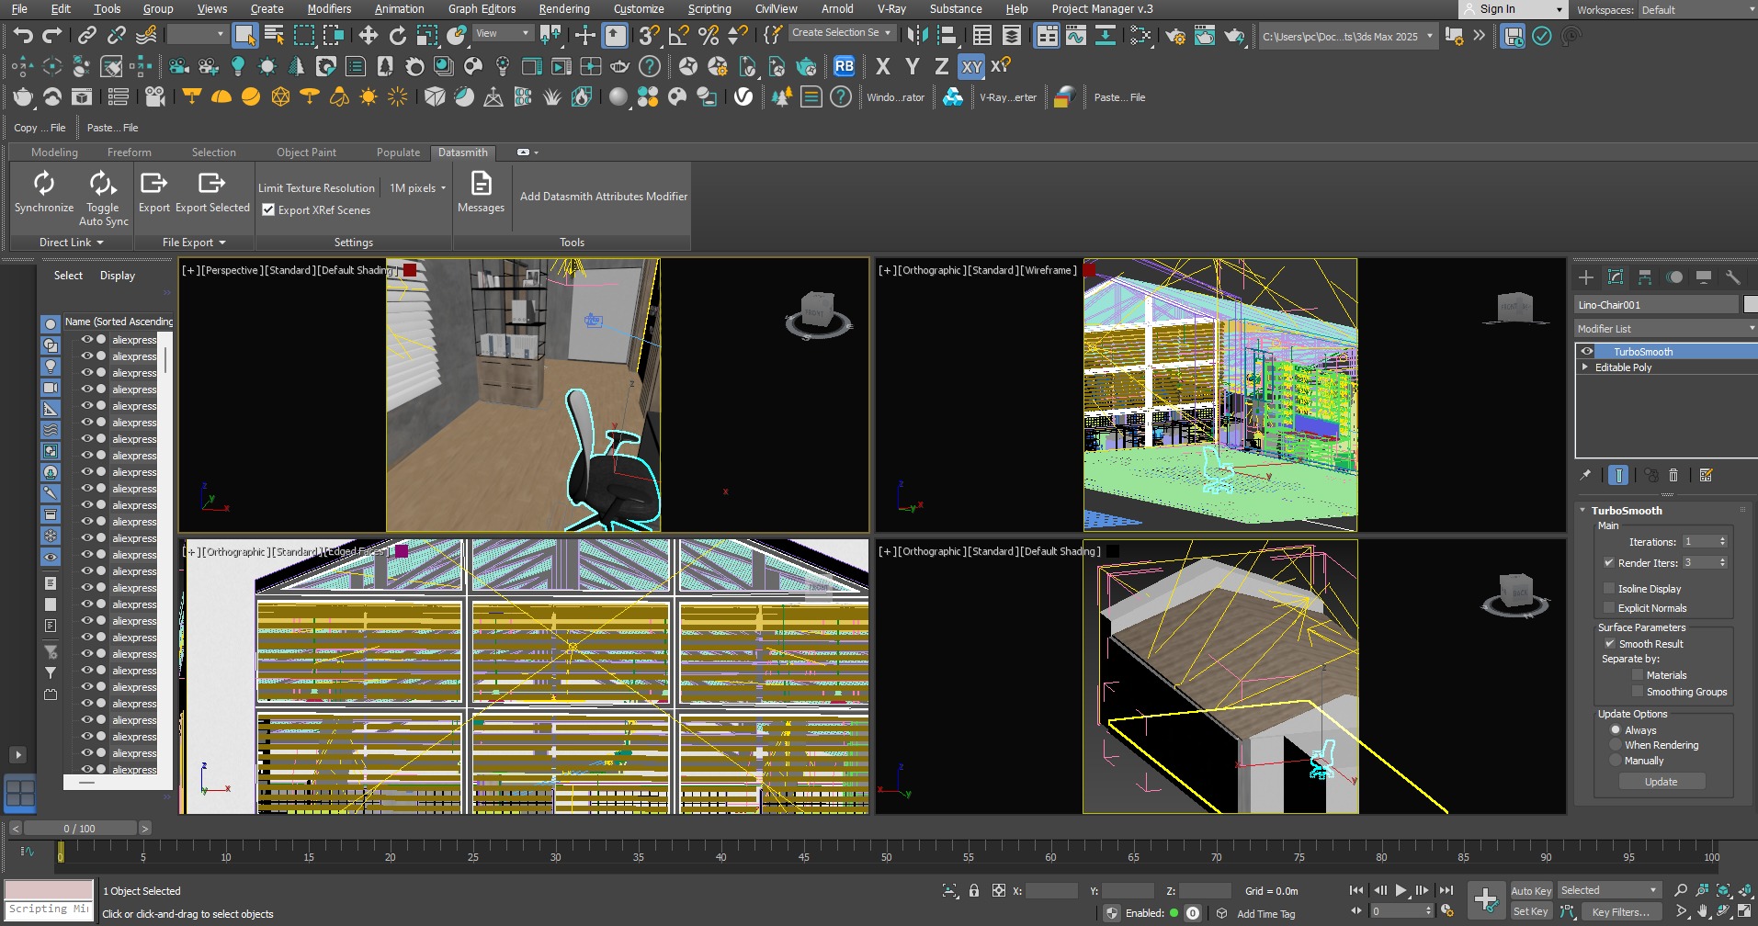Switch to the Object Paint ribbon tab
This screenshot has height=926, width=1758.
(306, 152)
